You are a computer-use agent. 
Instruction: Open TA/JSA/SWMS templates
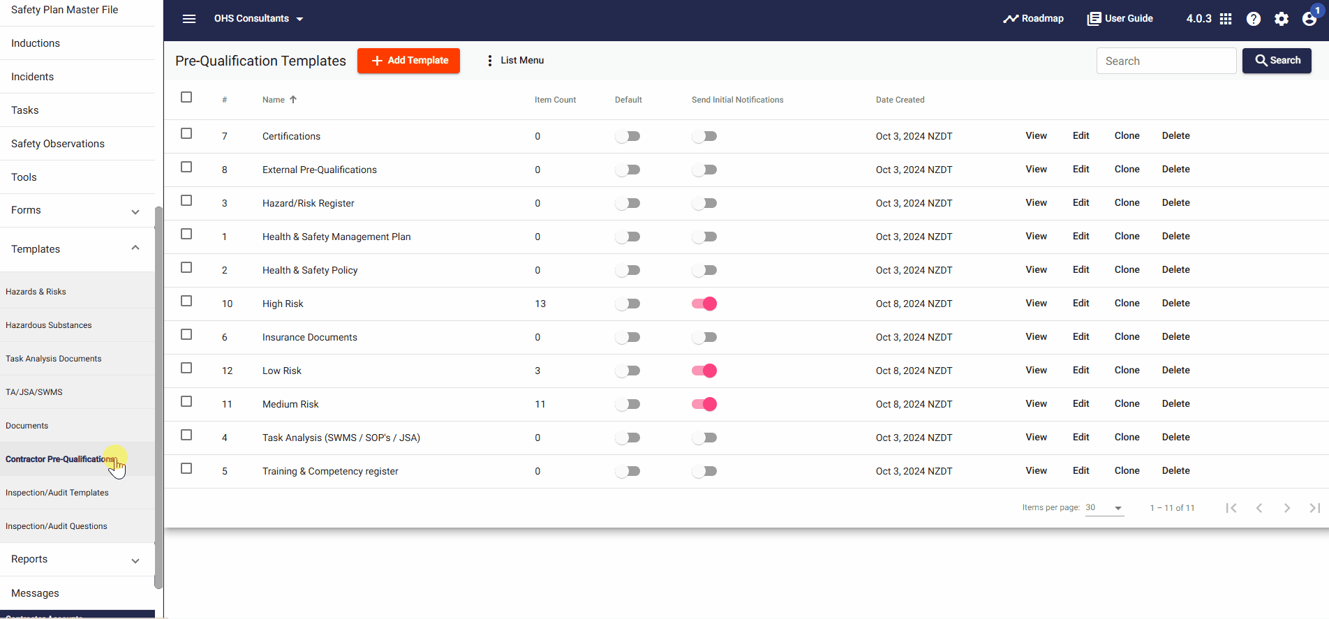(77, 392)
